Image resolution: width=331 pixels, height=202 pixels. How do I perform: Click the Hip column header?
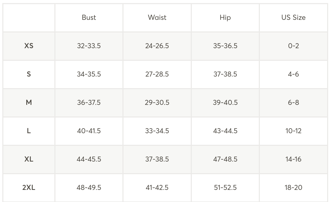(225, 18)
